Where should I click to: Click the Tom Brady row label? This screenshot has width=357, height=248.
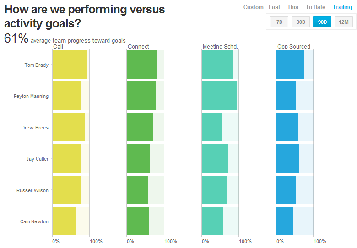pyautogui.click(x=37, y=65)
